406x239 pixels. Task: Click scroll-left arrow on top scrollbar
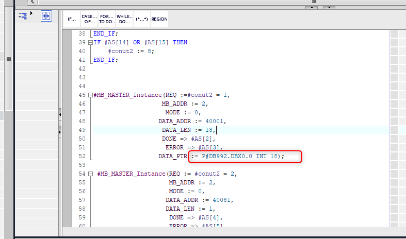point(33,2)
